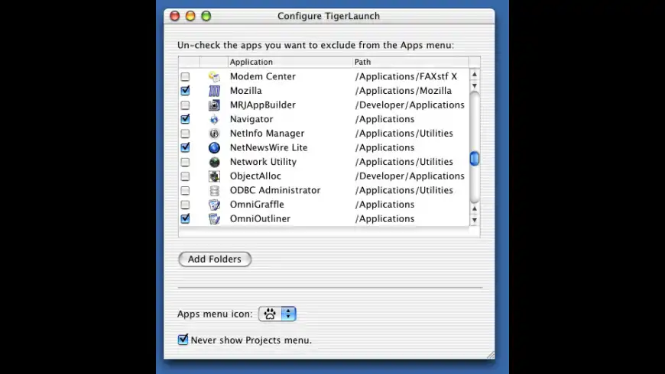Uncheck the OmniOutliner checkbox

click(x=185, y=218)
